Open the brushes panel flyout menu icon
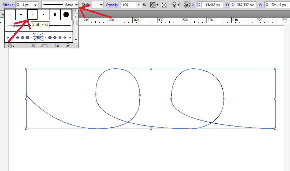 [x=76, y=11]
